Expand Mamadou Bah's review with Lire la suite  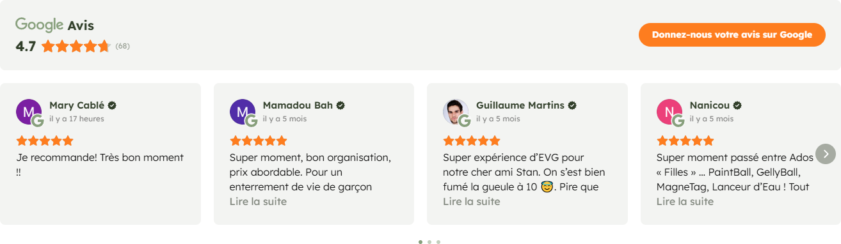(258, 202)
